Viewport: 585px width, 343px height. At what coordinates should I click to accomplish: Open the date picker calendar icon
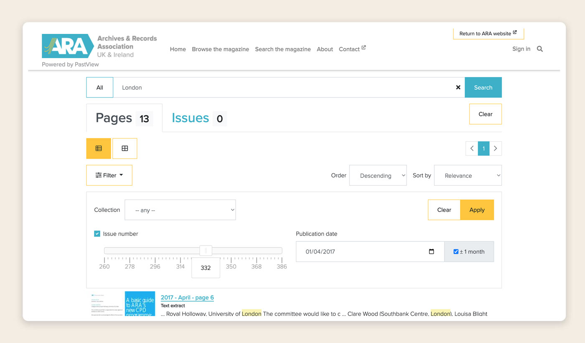431,251
